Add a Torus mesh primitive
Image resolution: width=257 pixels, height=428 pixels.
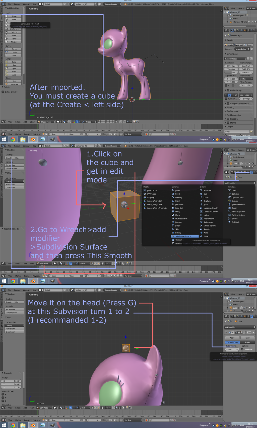13,39
